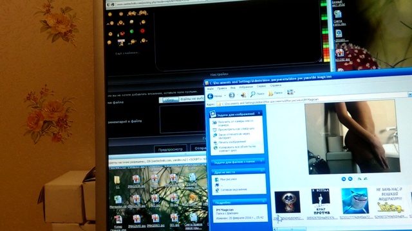The width and height of the screenshot is (412, 231).
Task: Click the Previous image filmstrip button
Action: tap(343, 179)
